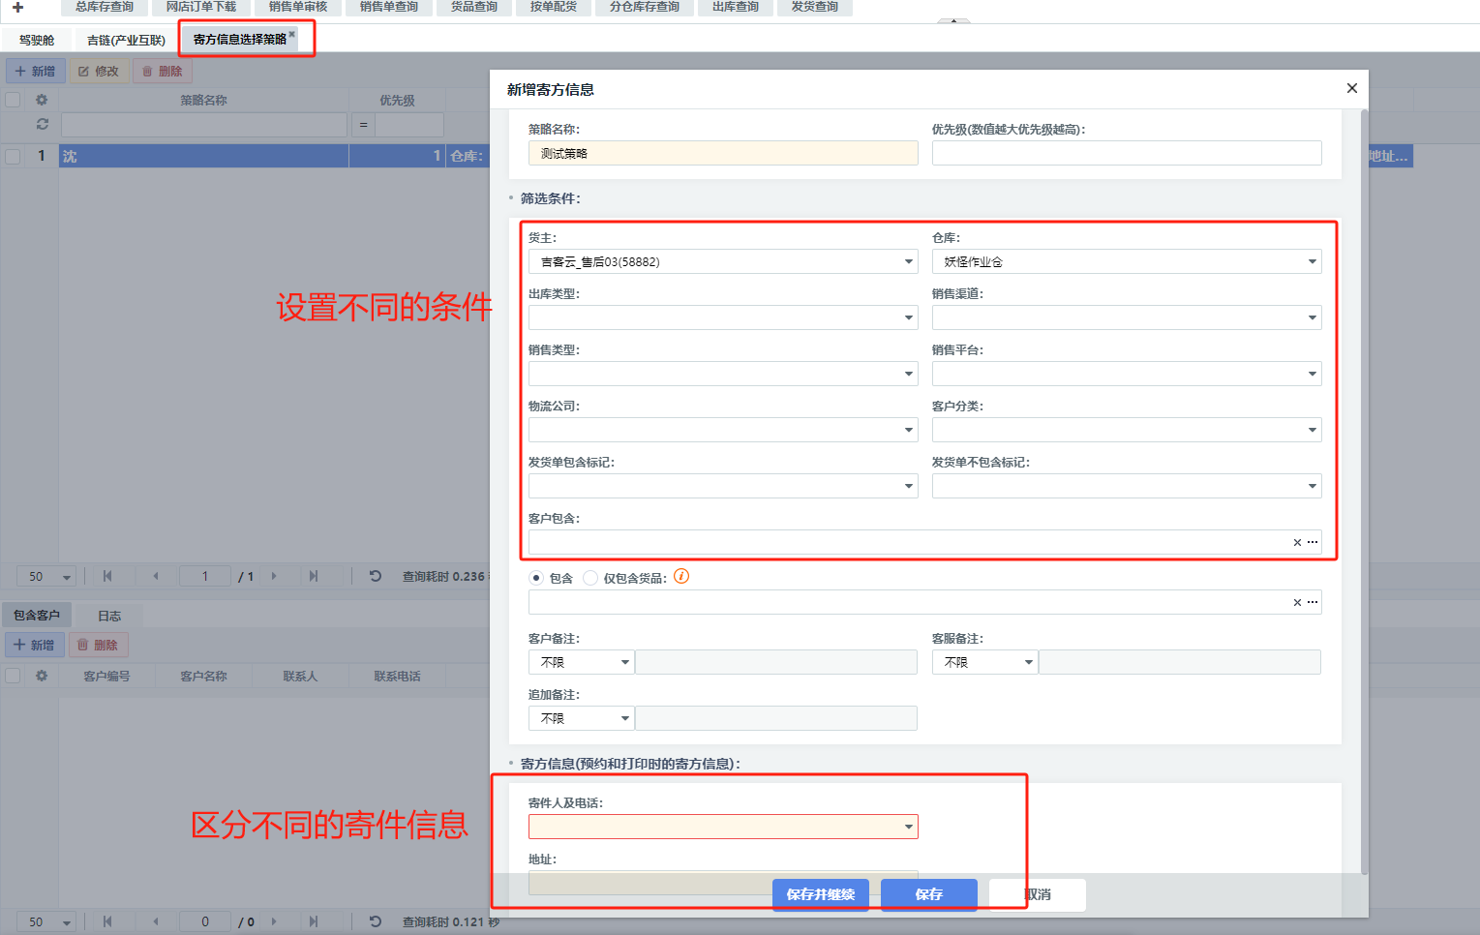Clear the 客户包含 field with its X icon
1480x935 pixels.
(x=1297, y=543)
